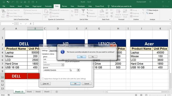Open the Data between dropdown arrow
172x96 pixels.
click(63, 65)
